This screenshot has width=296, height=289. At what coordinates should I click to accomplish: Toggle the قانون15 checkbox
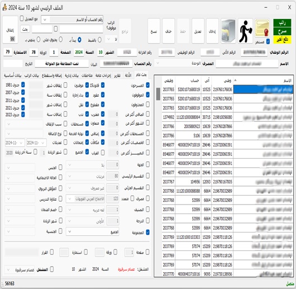coord(103,85)
